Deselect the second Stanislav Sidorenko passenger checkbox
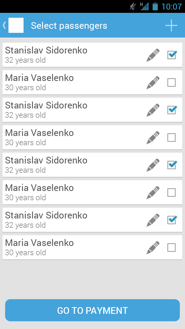Image resolution: width=185 pixels, height=329 pixels. 171,110
